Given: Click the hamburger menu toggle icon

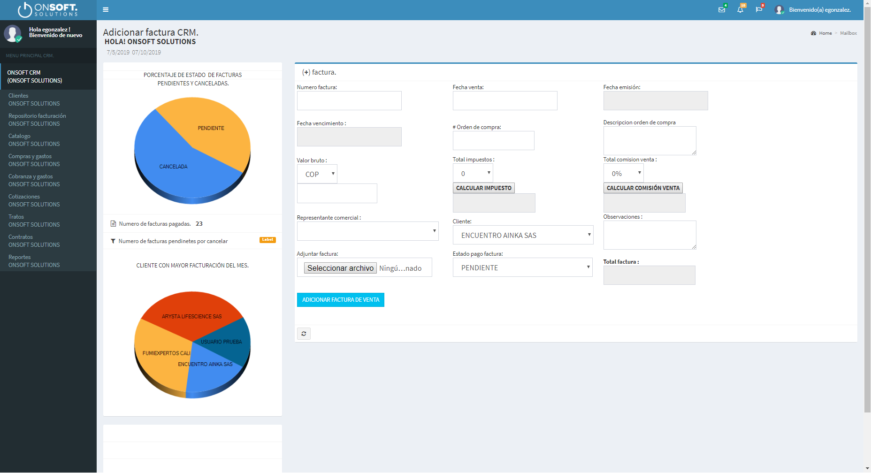Looking at the screenshot, I should pos(106,9).
